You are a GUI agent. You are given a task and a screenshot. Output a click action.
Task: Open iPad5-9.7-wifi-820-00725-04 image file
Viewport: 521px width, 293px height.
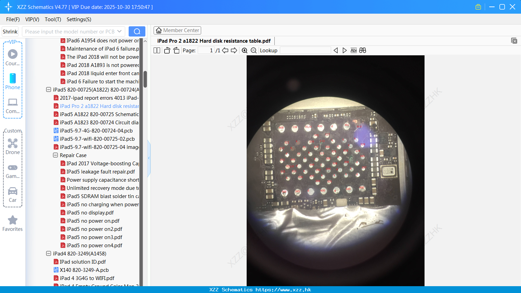coord(96,147)
